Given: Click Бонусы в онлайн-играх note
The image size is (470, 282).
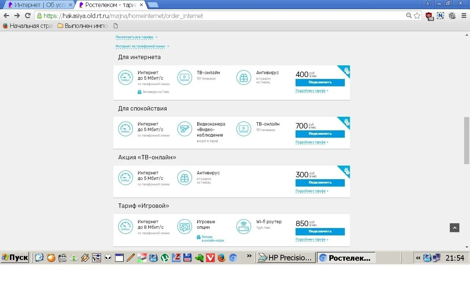Looking at the screenshot, I should [210, 239].
